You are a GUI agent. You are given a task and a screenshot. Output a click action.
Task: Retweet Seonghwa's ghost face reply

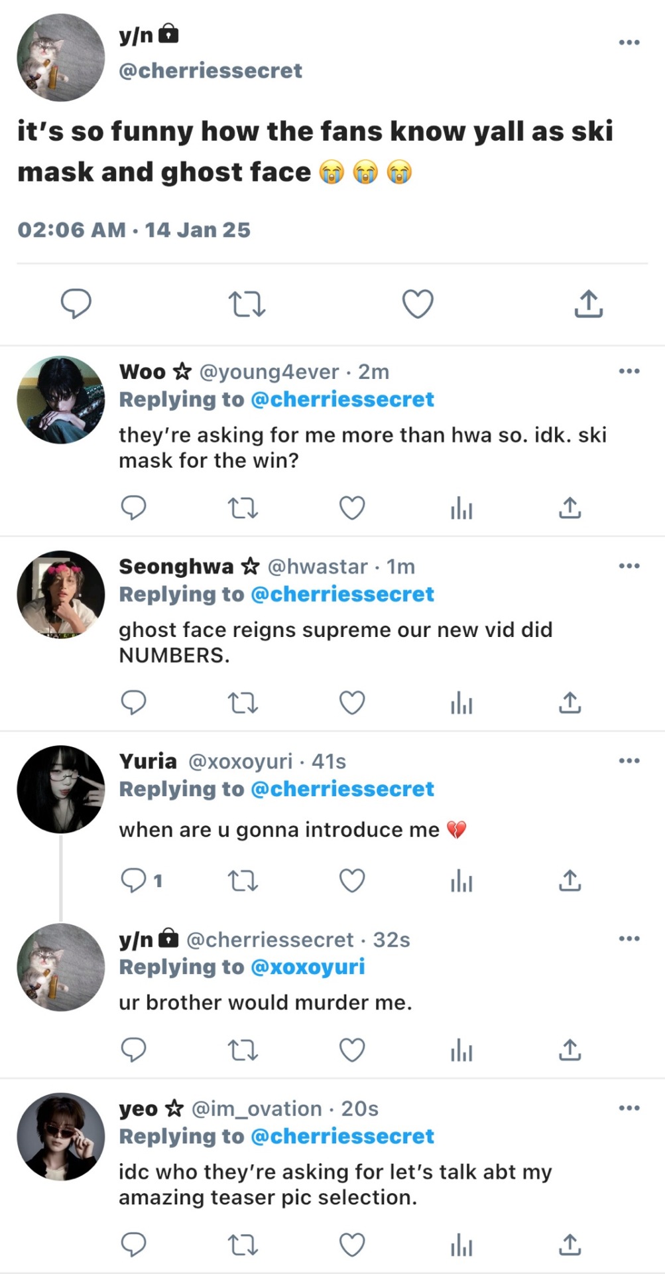click(243, 703)
